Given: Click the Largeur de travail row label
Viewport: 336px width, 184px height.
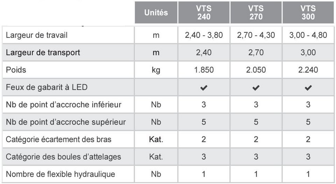Looking at the screenshot, I should click(x=37, y=35).
